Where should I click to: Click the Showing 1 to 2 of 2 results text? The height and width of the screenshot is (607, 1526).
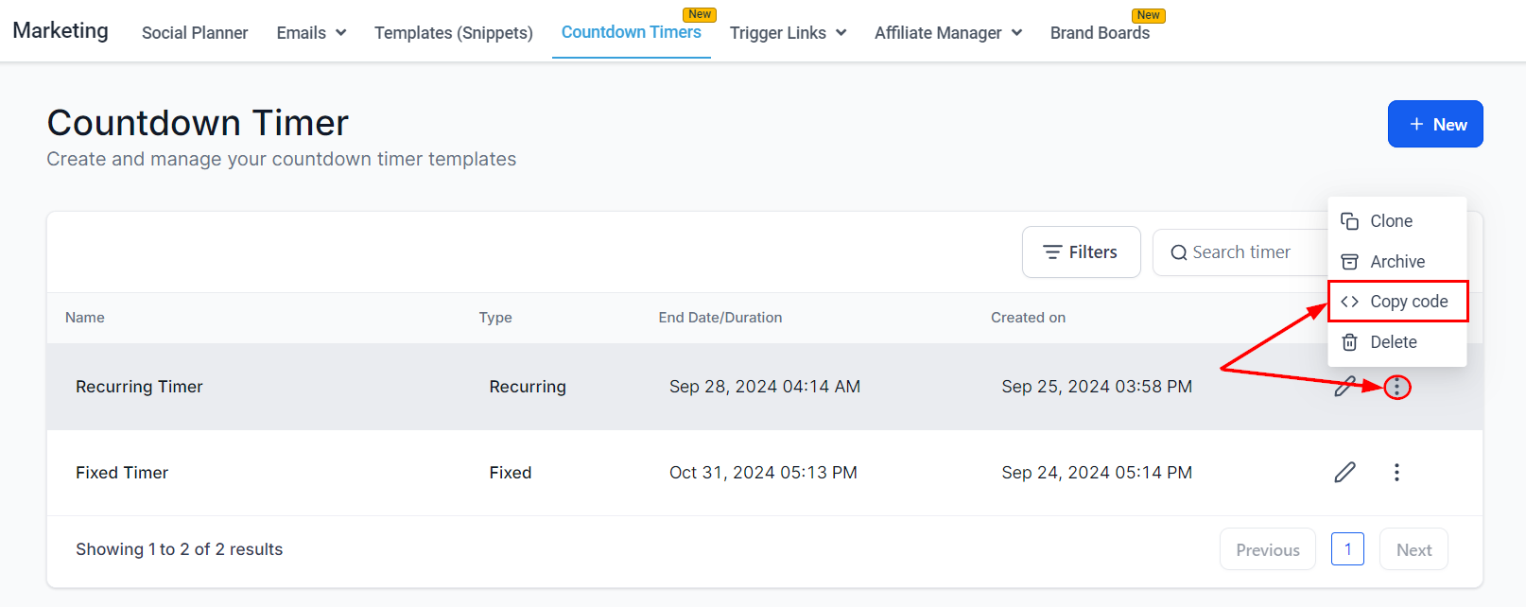click(x=180, y=549)
